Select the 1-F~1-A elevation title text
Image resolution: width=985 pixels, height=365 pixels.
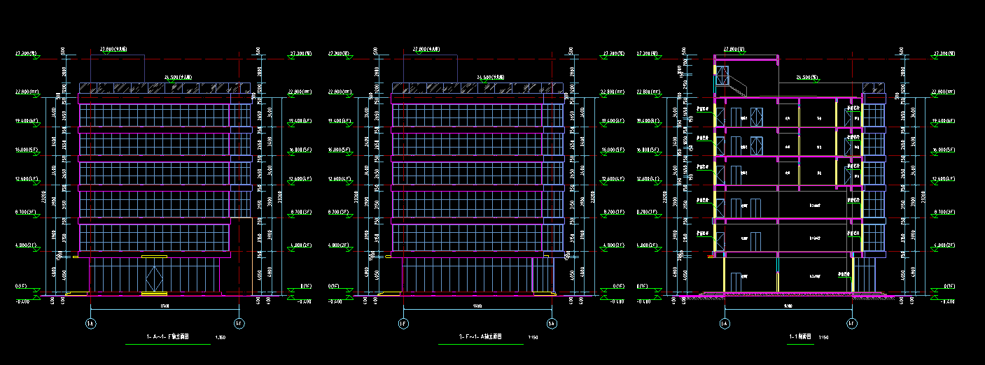[x=480, y=337]
